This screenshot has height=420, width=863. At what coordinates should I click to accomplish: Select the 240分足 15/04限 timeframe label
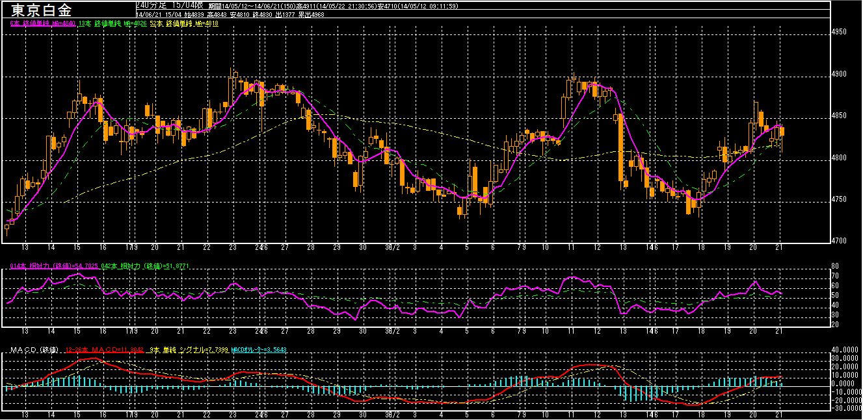click(x=170, y=5)
